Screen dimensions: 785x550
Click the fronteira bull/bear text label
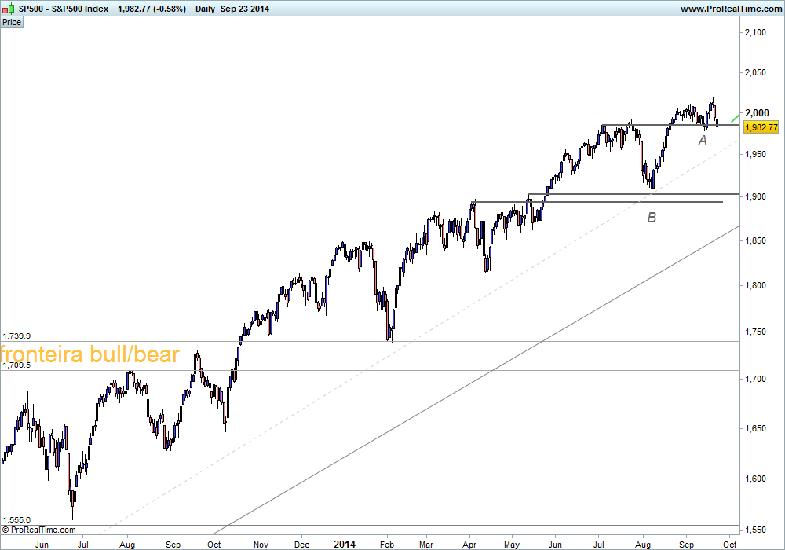coord(89,354)
